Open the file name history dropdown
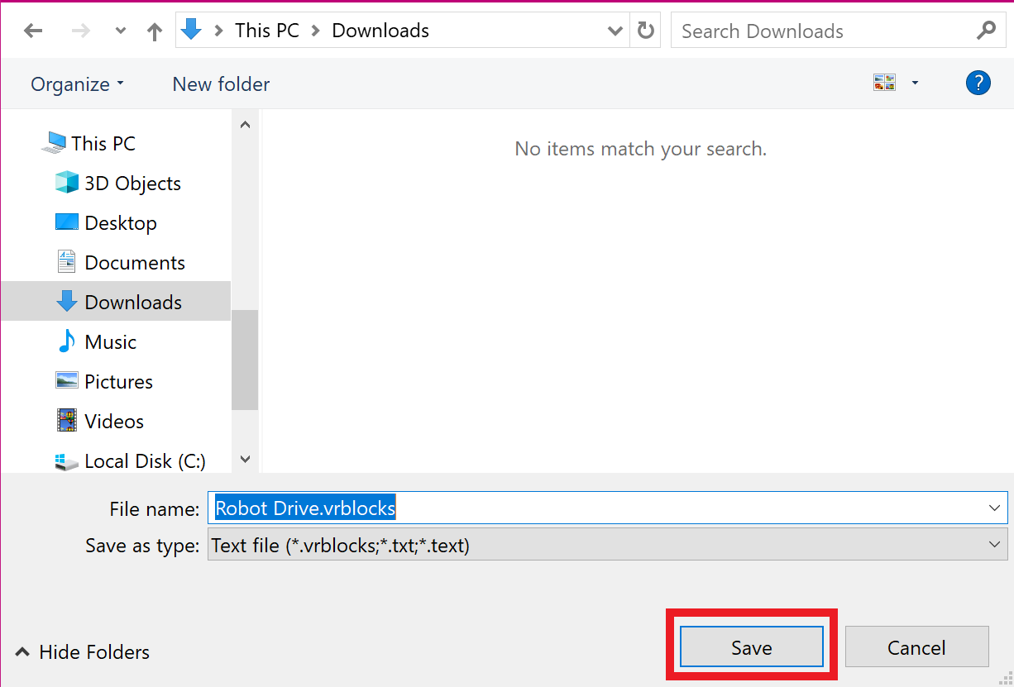The width and height of the screenshot is (1014, 687). tap(995, 508)
